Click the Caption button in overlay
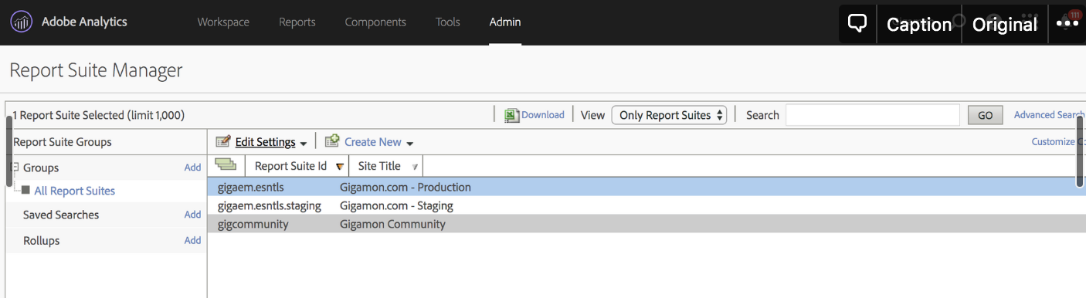Screen dimensions: 1086x298 click(919, 25)
